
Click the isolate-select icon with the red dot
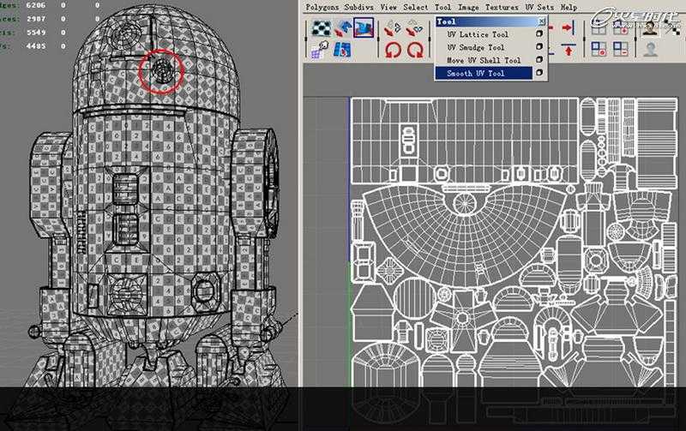pos(598,49)
